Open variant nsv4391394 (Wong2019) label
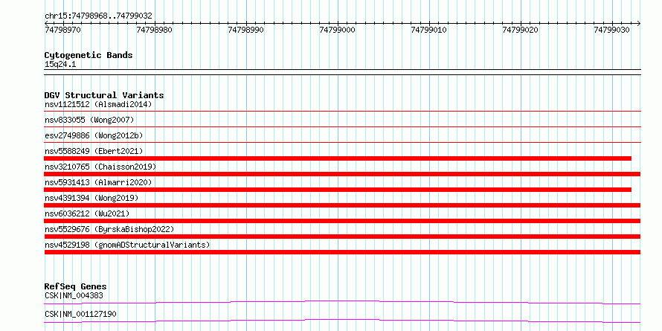The width and height of the screenshot is (662, 331). 91,198
